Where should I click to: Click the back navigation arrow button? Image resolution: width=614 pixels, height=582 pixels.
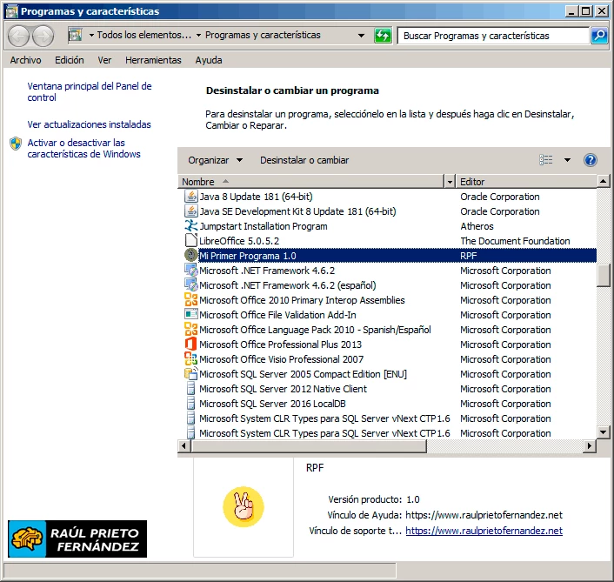(19, 36)
